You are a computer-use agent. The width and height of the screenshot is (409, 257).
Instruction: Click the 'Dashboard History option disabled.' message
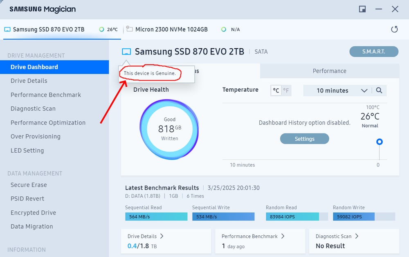coord(304,123)
